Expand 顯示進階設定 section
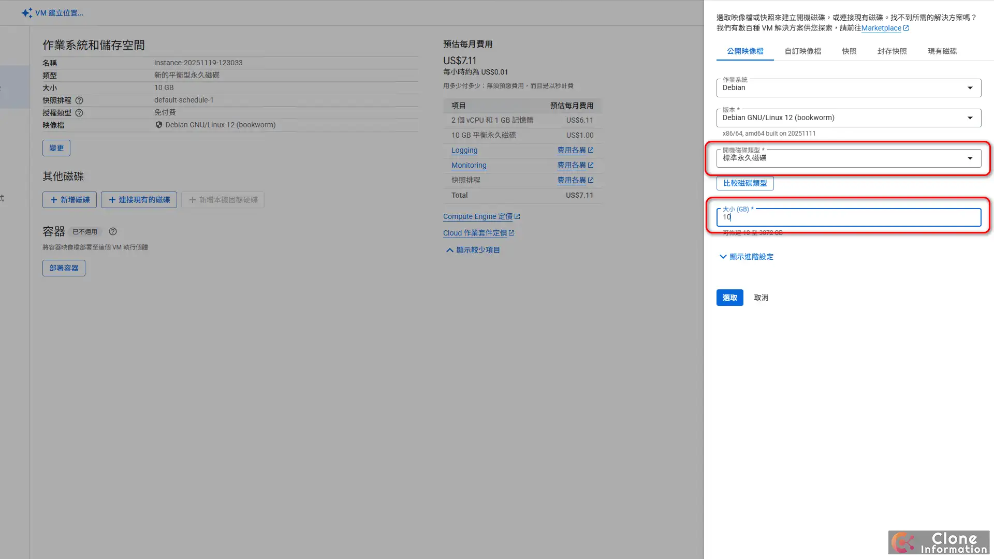 [x=746, y=257]
